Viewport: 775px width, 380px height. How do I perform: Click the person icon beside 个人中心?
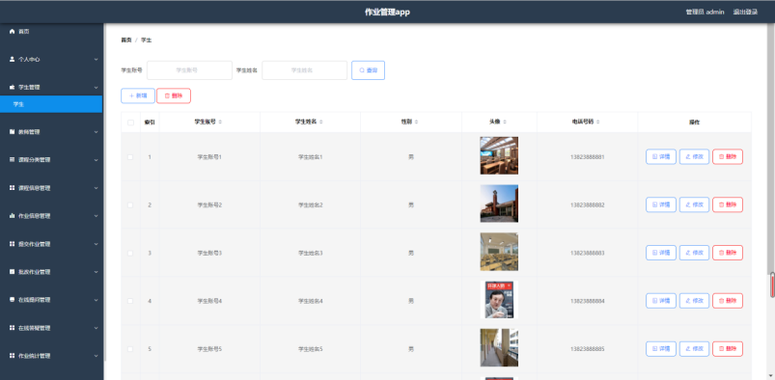point(13,59)
